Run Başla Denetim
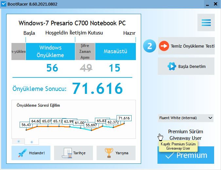The height and width of the screenshot is (170, 221). click(x=186, y=66)
